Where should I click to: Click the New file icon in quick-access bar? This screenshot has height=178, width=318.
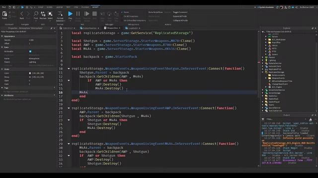pos(9,7)
